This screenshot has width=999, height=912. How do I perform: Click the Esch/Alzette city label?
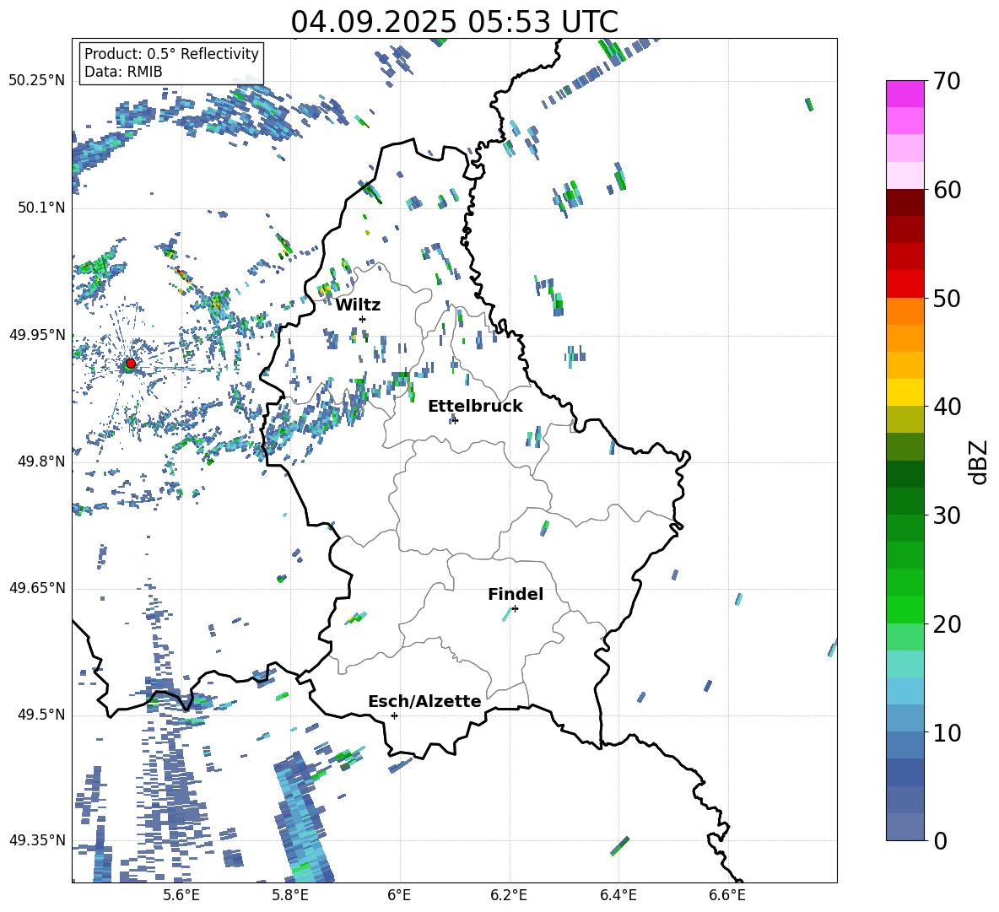click(425, 701)
